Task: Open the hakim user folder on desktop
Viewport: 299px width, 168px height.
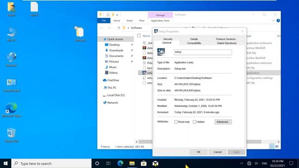Action: [x=11, y=9]
